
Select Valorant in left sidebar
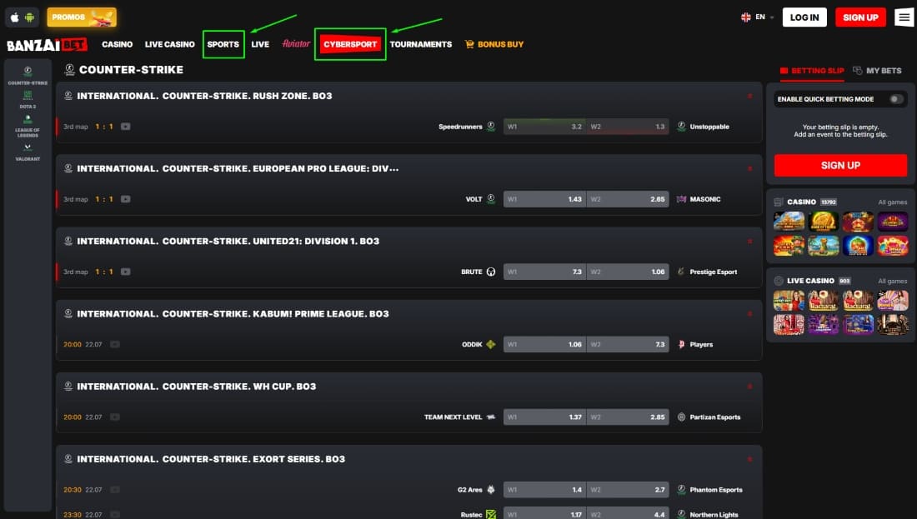[x=28, y=152]
